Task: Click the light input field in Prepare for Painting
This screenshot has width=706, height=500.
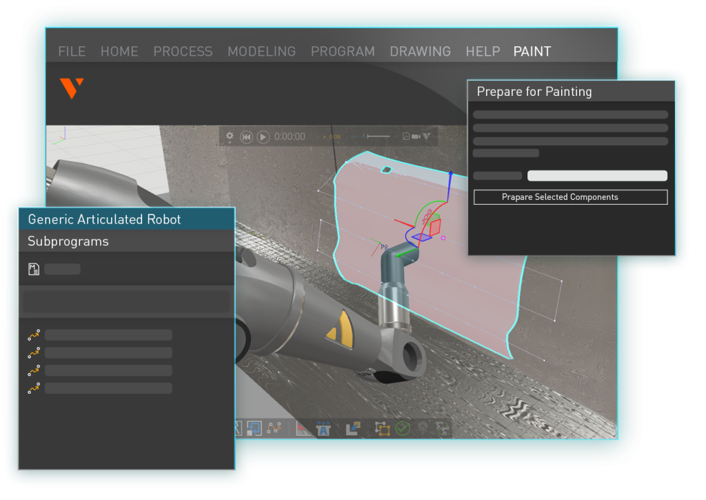Action: pos(597,176)
